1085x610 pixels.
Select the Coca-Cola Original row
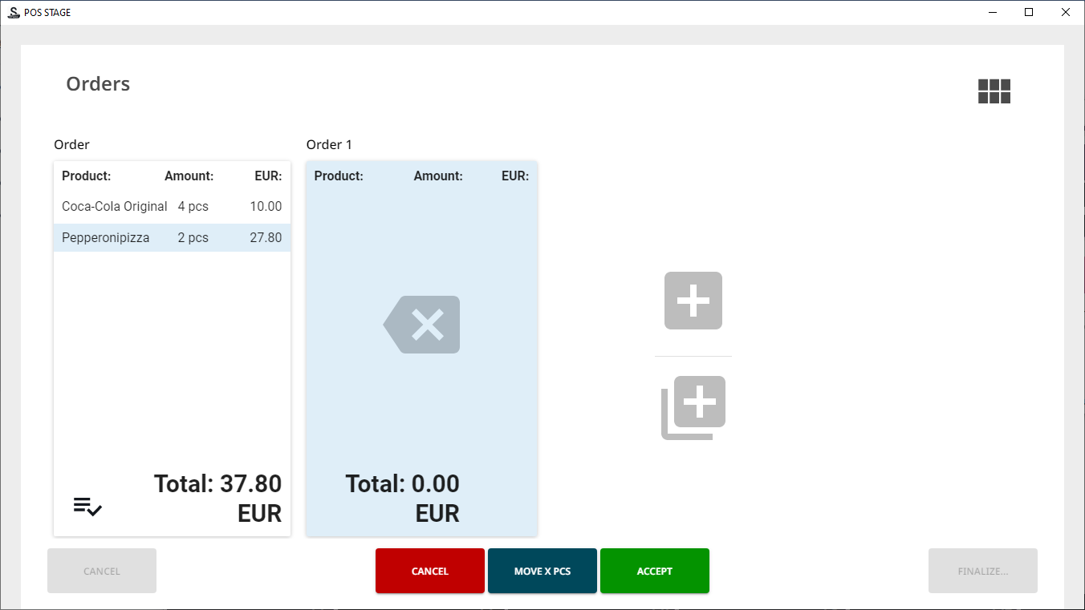click(172, 207)
